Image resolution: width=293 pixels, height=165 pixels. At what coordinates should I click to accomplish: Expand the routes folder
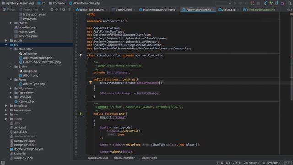click(11, 23)
